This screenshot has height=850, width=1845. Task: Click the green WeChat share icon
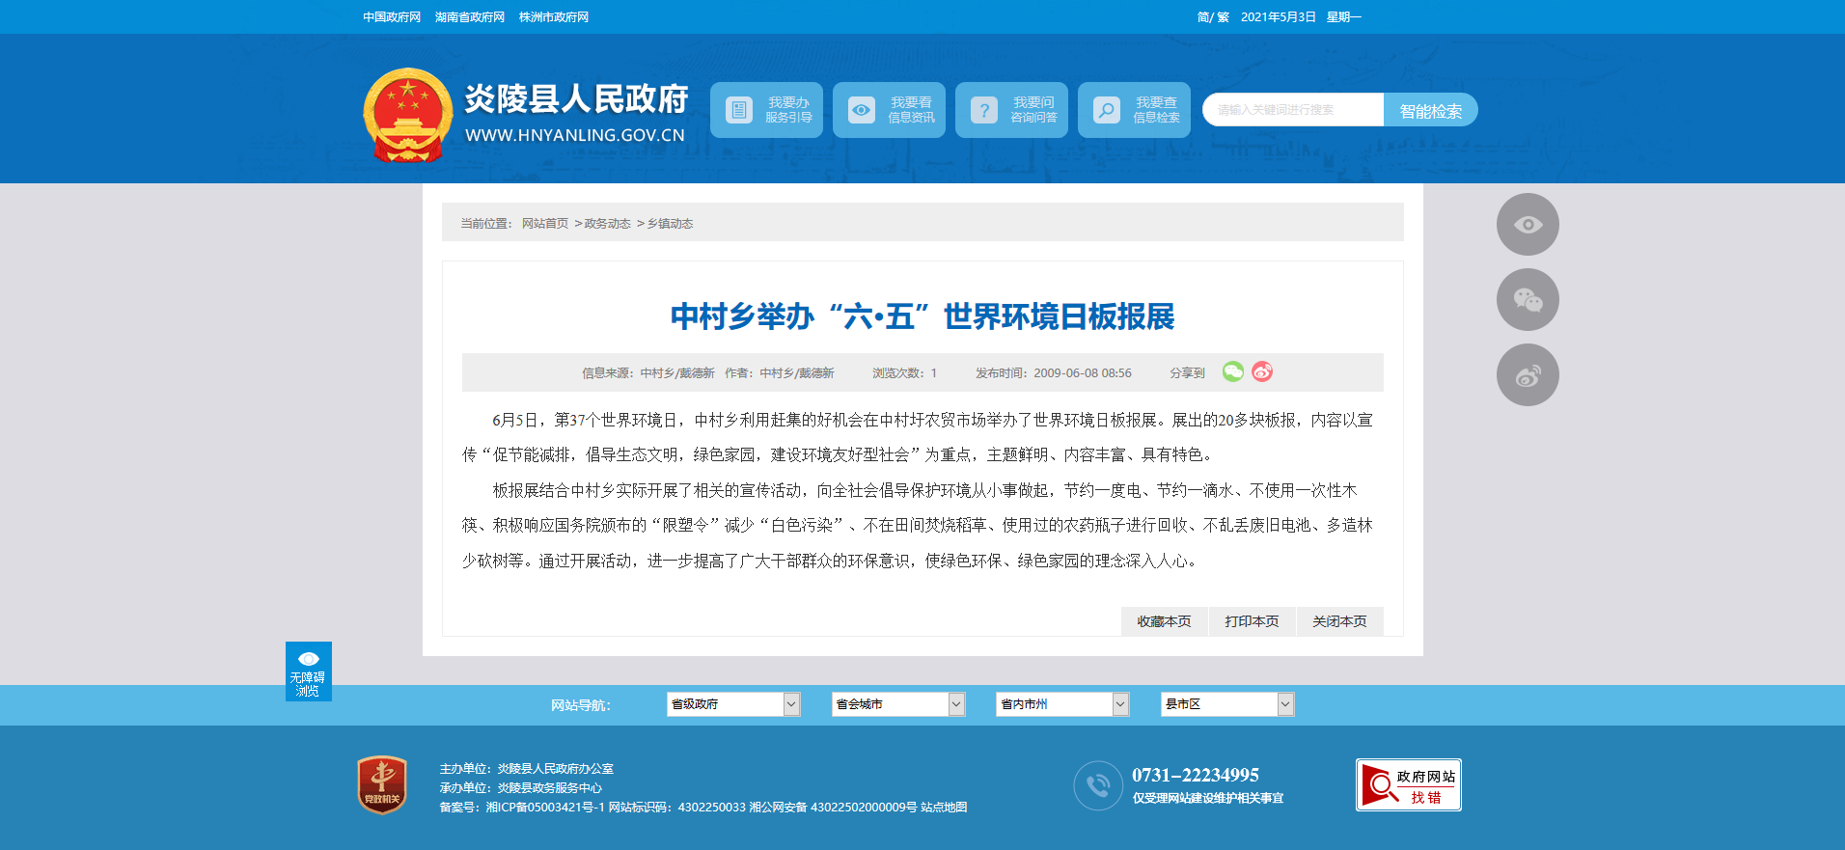[x=1232, y=371]
